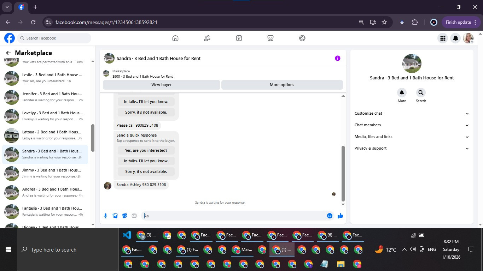Open the Friends icon in top navigation
The height and width of the screenshot is (271, 483).
[207, 38]
